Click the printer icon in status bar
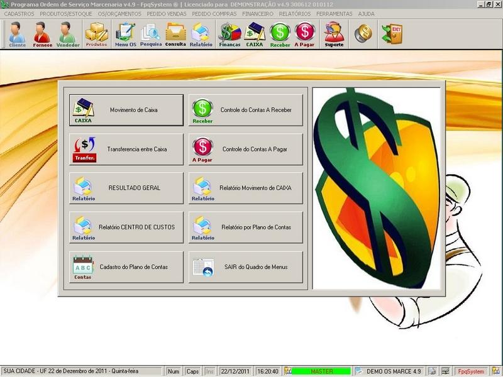 (x=432, y=371)
